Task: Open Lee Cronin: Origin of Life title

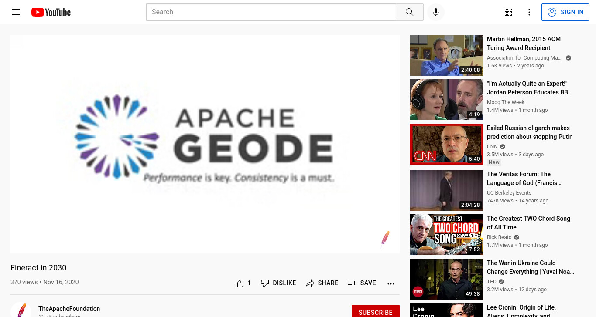Action: (x=521, y=310)
